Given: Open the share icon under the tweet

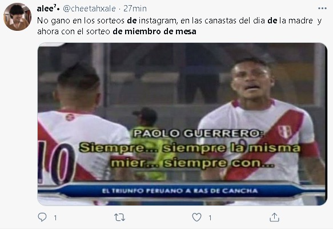Looking at the screenshot, I should pyautogui.click(x=274, y=217).
